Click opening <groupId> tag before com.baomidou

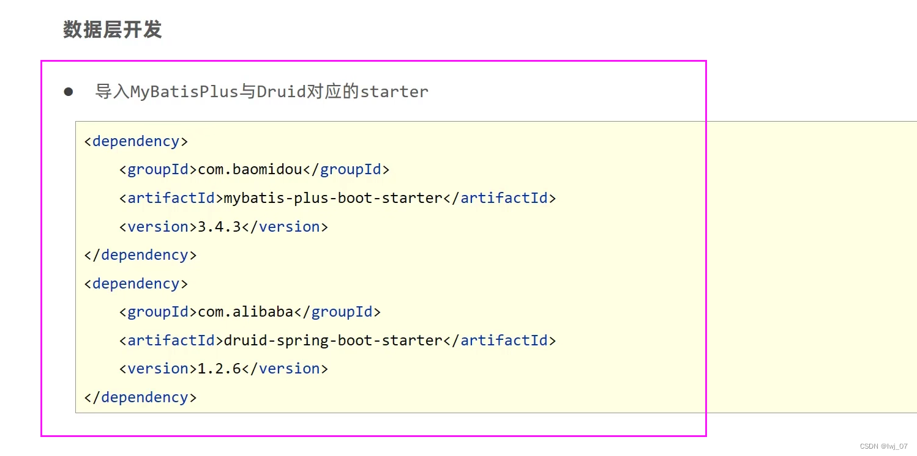159,169
